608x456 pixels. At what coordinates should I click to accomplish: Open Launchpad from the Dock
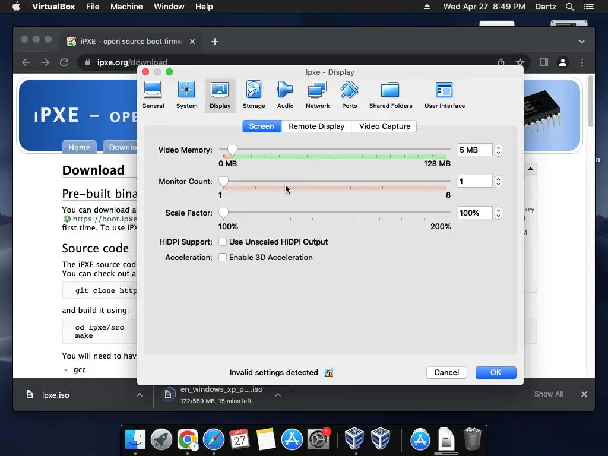161,439
